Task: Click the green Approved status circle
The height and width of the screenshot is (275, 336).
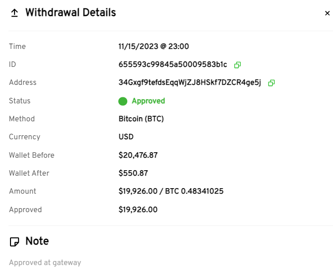Action: [123, 101]
